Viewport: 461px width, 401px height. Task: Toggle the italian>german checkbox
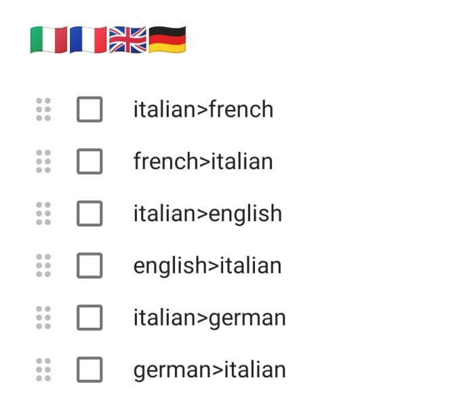pos(89,318)
